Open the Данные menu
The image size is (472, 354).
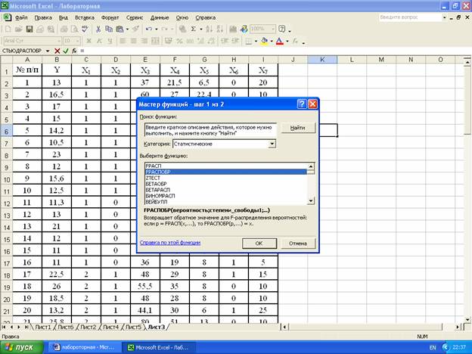click(x=160, y=16)
